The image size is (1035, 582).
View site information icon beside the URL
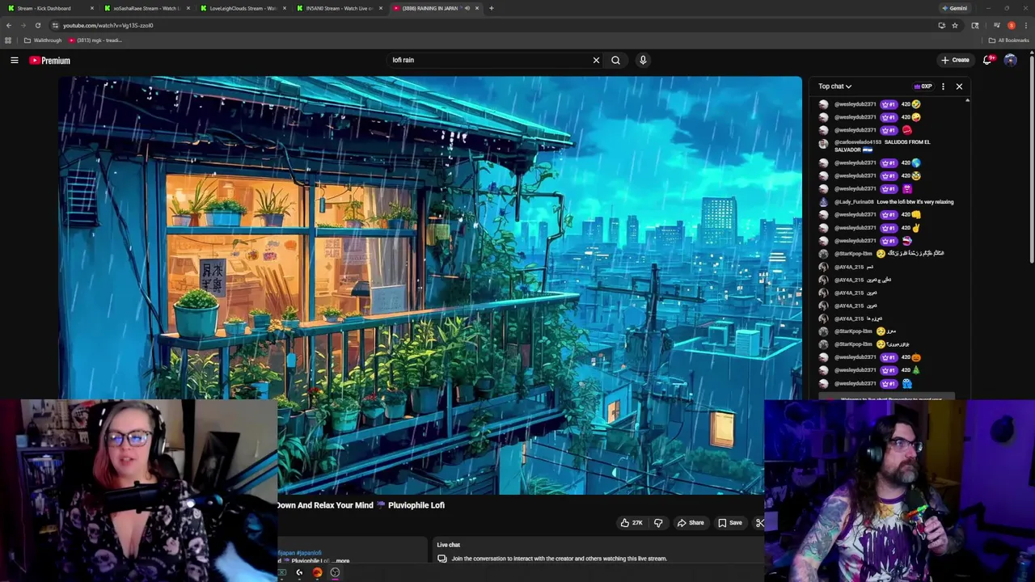click(x=55, y=25)
